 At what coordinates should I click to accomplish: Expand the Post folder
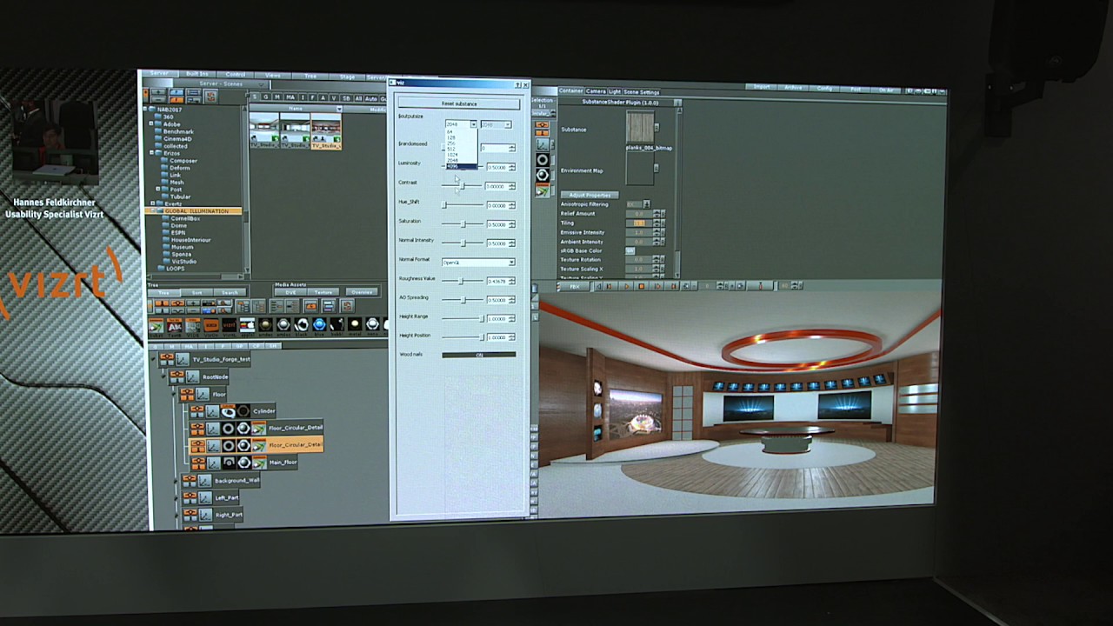[x=158, y=190]
